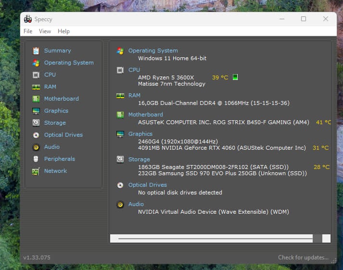Click the version number v1.33.075

click(x=37, y=257)
